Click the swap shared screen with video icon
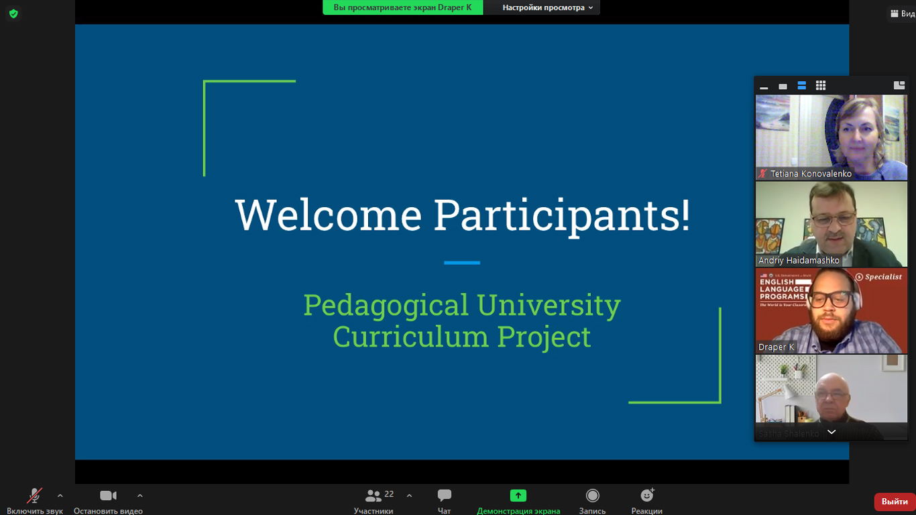 coord(899,86)
